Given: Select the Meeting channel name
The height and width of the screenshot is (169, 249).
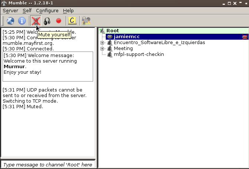Looking at the screenshot, I should pyautogui.click(x=123, y=49).
